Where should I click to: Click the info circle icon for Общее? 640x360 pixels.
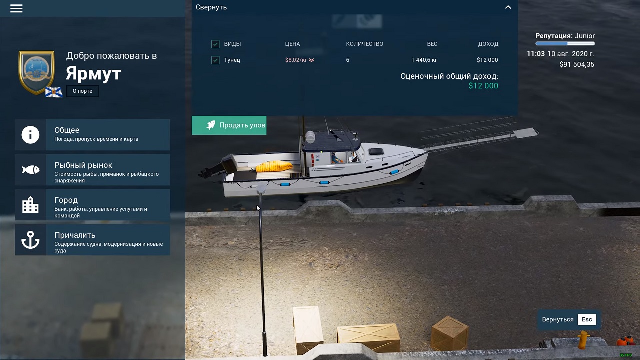point(30,135)
